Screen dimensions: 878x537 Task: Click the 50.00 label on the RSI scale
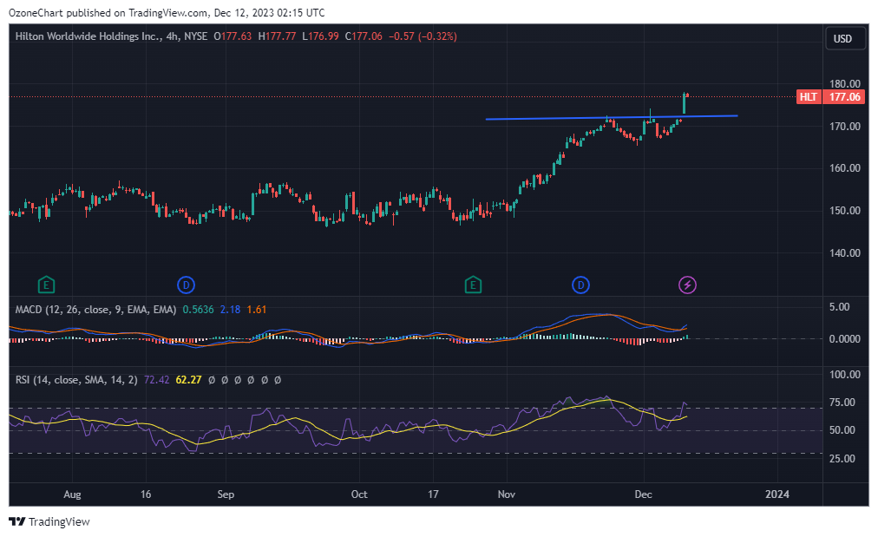[842, 430]
